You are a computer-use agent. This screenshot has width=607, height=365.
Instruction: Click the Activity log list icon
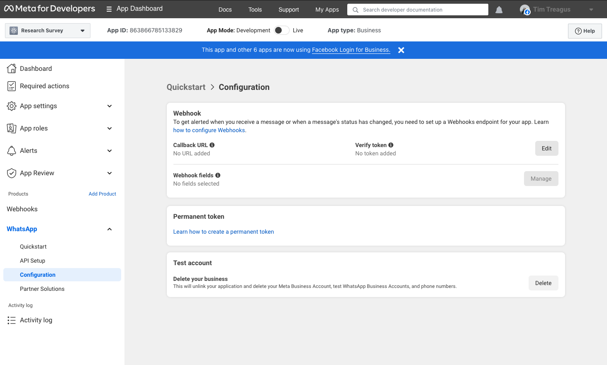tap(12, 320)
